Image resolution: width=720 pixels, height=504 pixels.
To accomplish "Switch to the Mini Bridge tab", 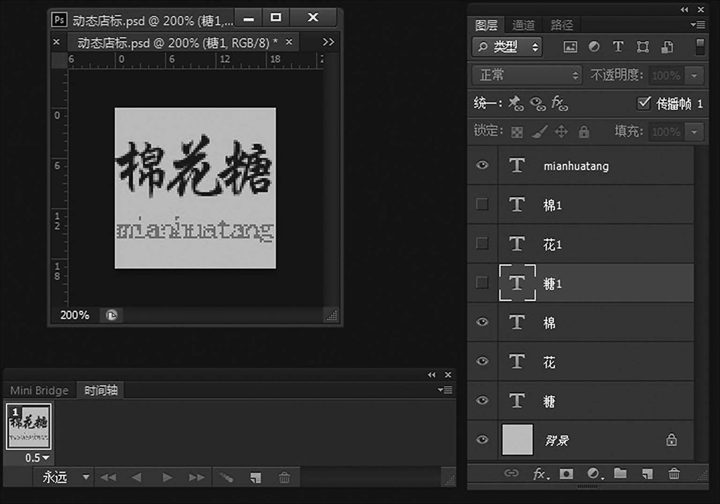I will coord(39,390).
